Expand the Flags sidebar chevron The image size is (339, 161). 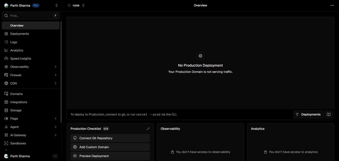[56, 119]
